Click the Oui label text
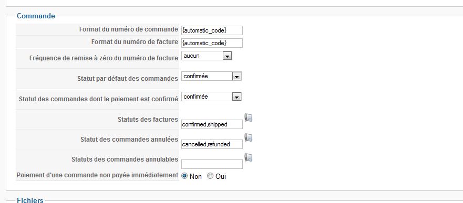The image size is (463, 203). 221,176
